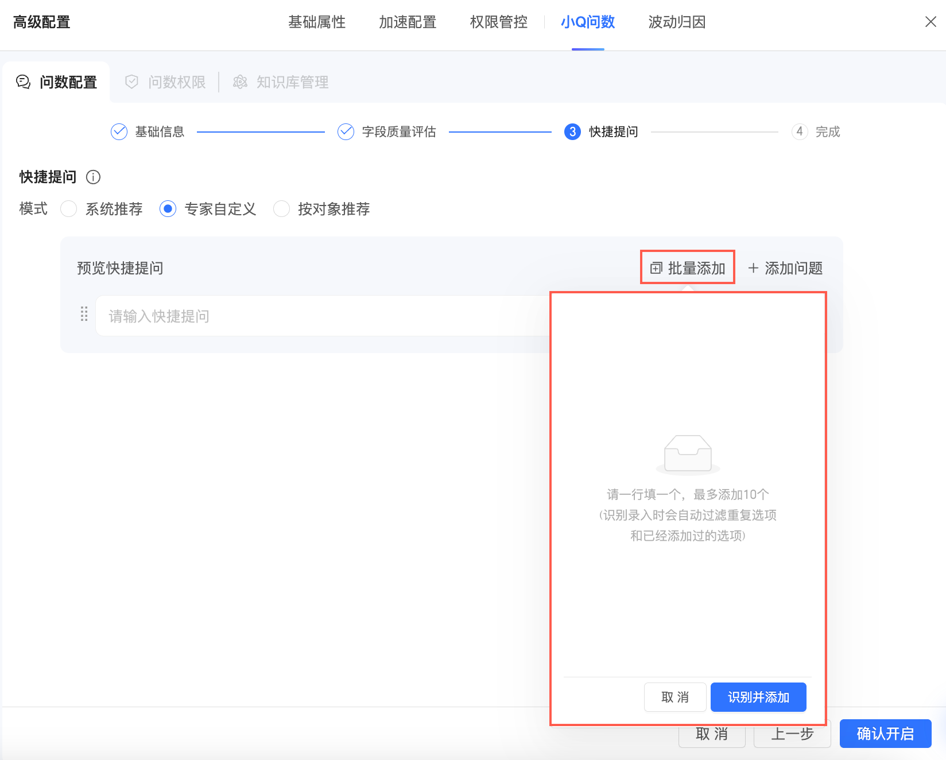This screenshot has height=760, width=946.
Task: Select the 系统推荐 mode radio button
Action: 69,208
